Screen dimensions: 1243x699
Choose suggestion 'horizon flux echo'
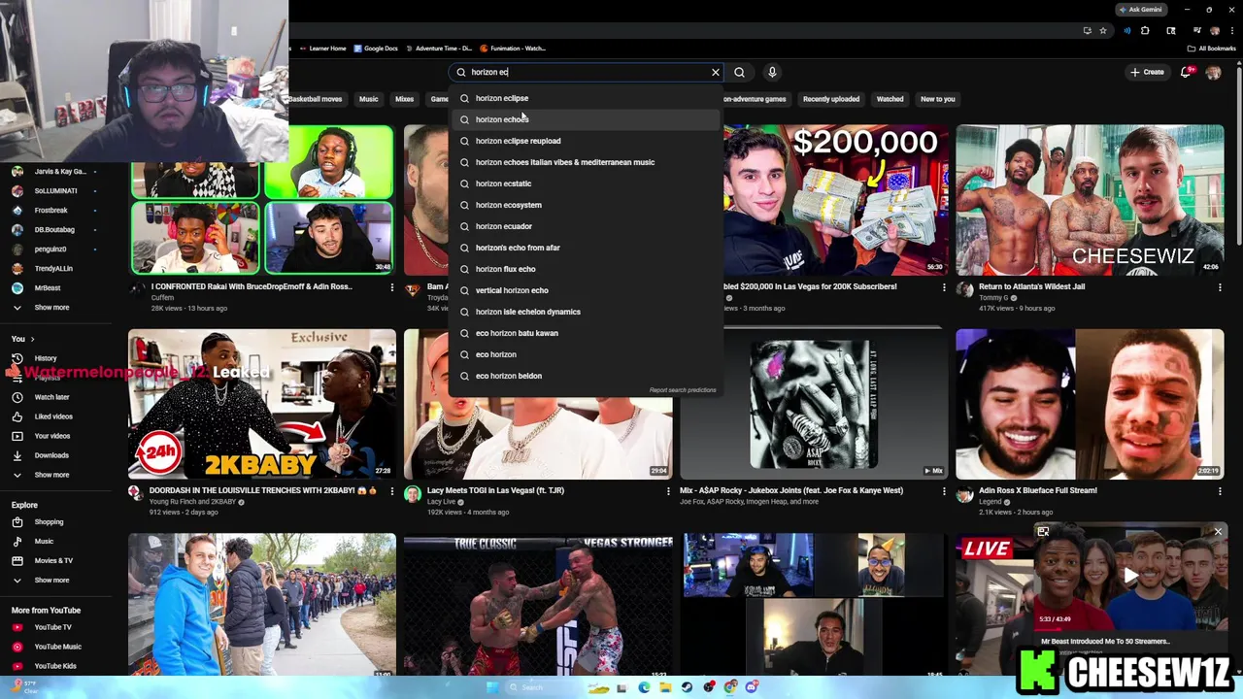[587, 269]
